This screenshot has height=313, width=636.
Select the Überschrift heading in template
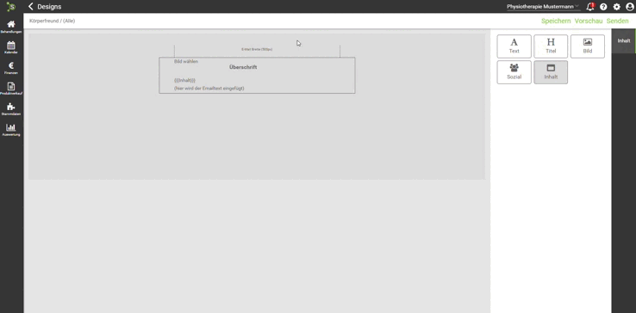pos(243,67)
